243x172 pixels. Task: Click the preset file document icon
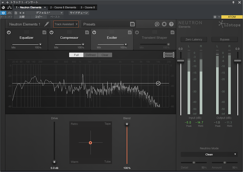coord(16,13)
